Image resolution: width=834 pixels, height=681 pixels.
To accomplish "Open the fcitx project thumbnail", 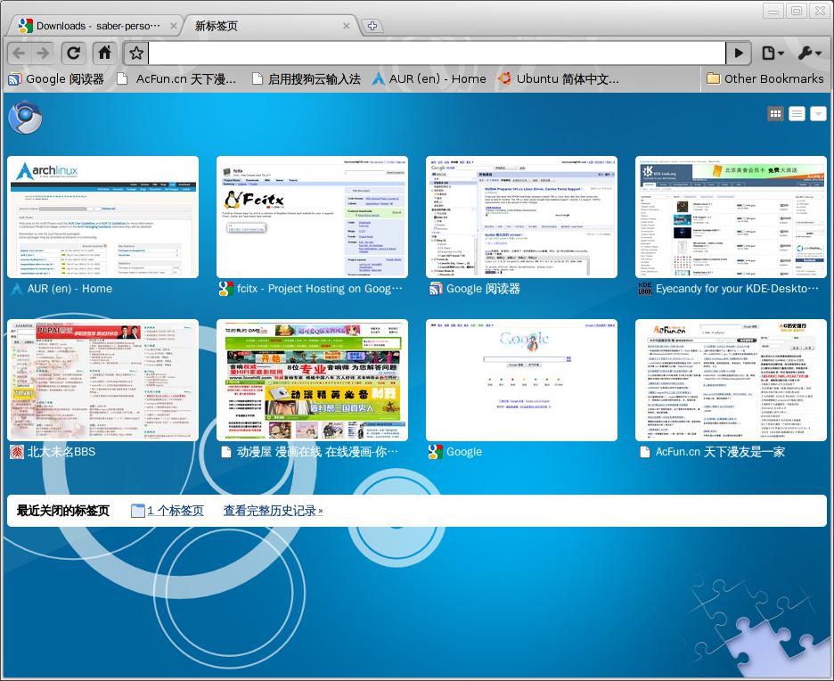I will pos(312,217).
